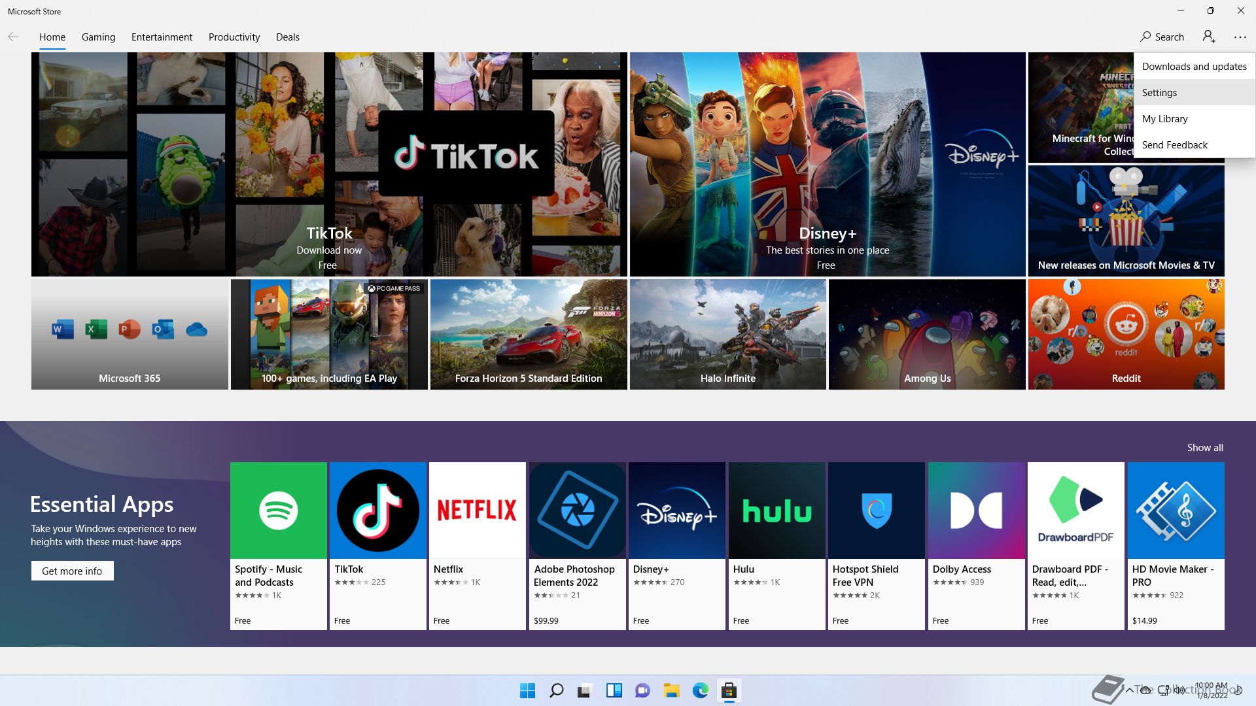Open 100+ games including EA Play tile
The width and height of the screenshot is (1256, 706).
pyautogui.click(x=329, y=334)
